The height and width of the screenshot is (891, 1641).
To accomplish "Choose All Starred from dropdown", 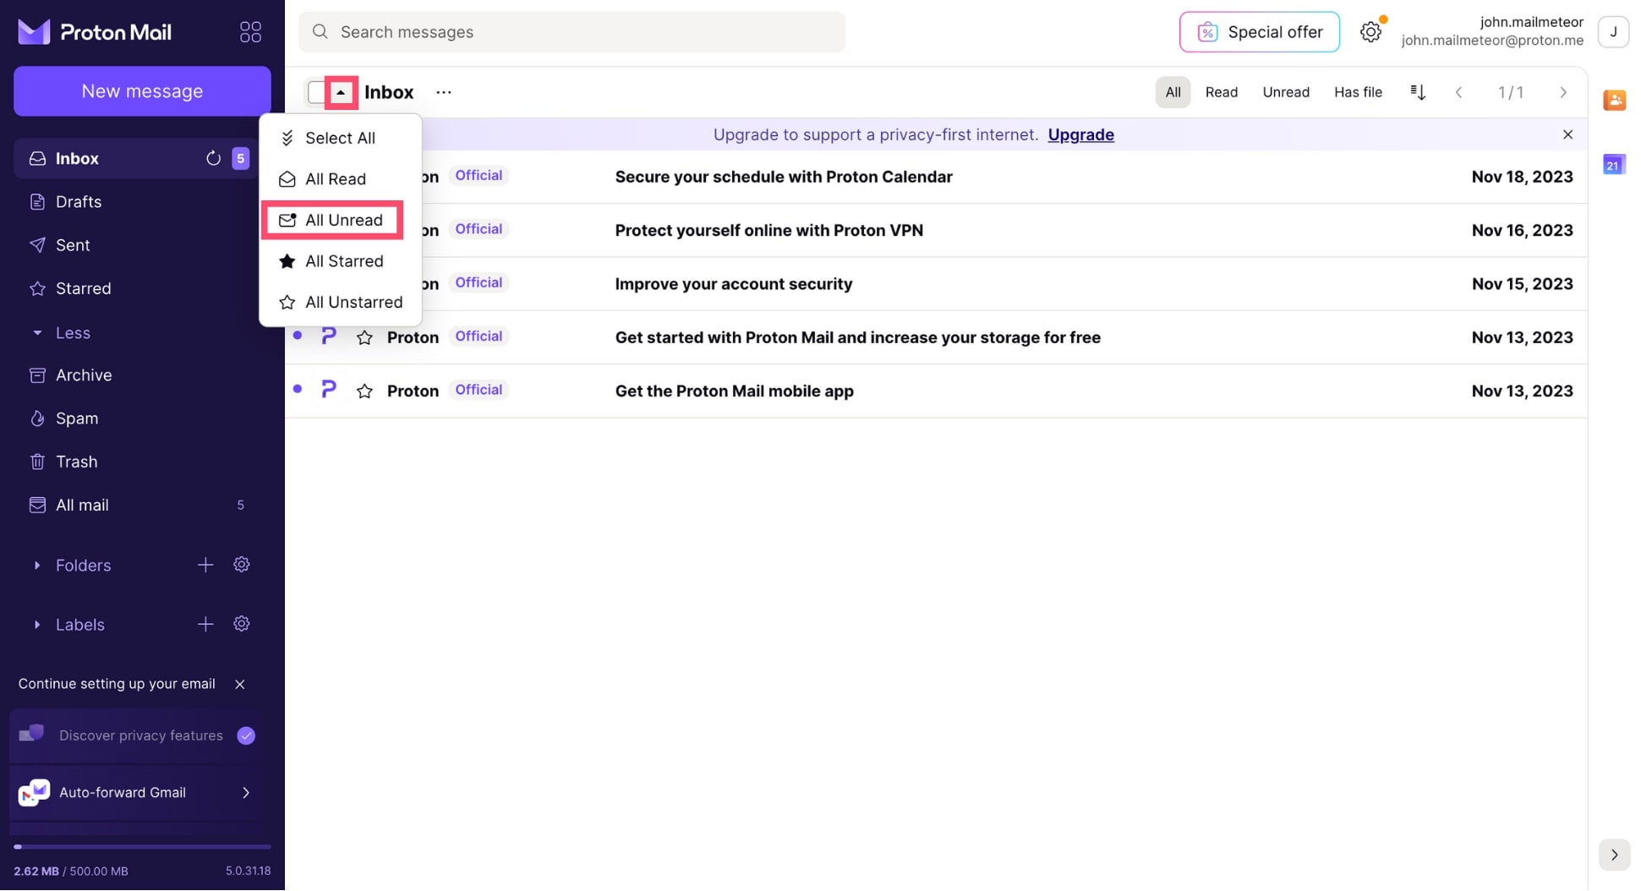I will [341, 261].
